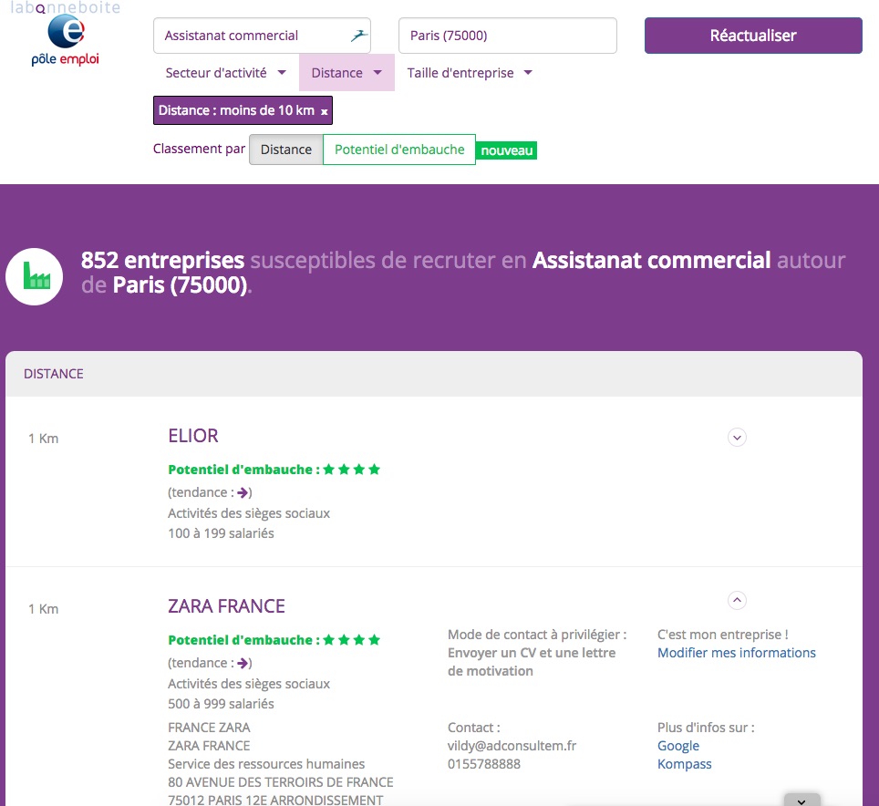Click 75012 PARIS 12E ARRONDISSEMENT text
Screen dimensions: 879x806
[x=275, y=800]
